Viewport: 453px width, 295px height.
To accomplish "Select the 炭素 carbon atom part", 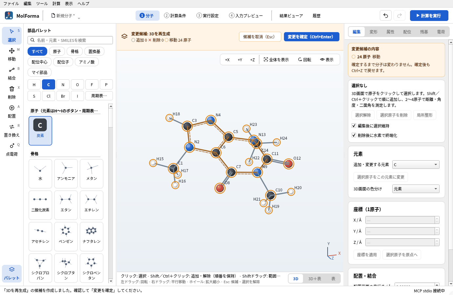I will 40,131.
